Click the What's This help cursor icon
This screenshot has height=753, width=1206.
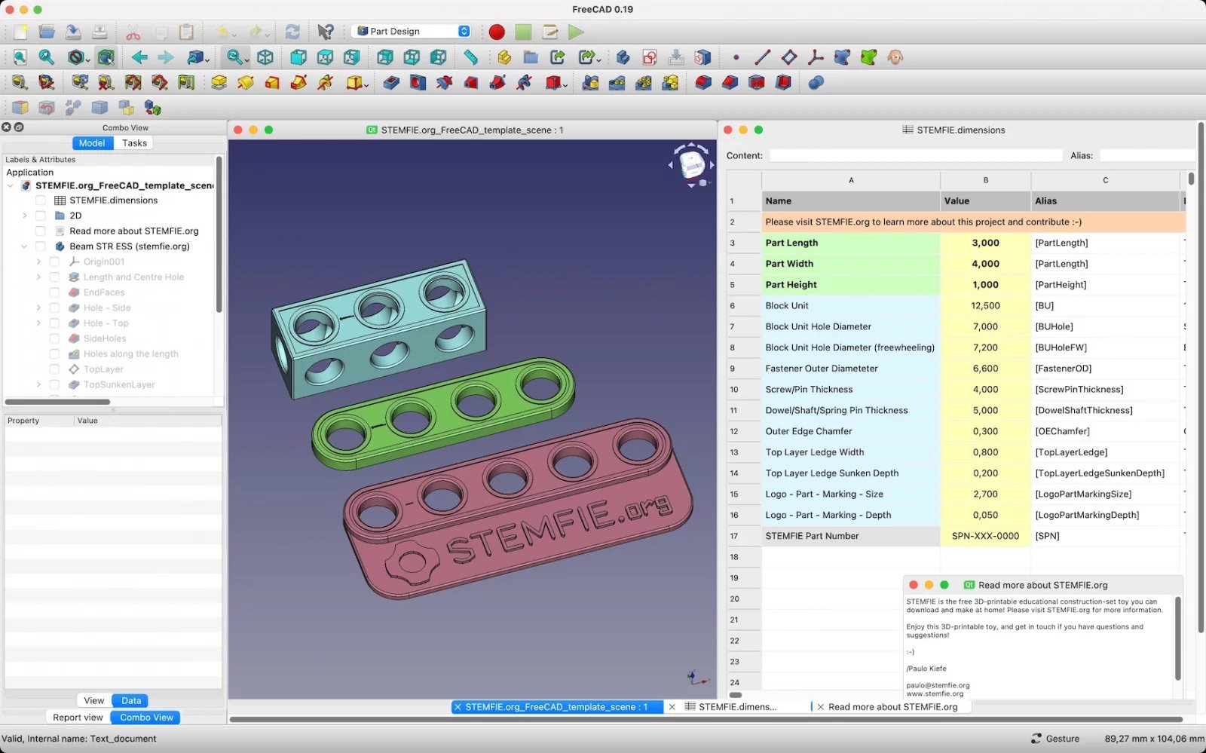pos(325,32)
